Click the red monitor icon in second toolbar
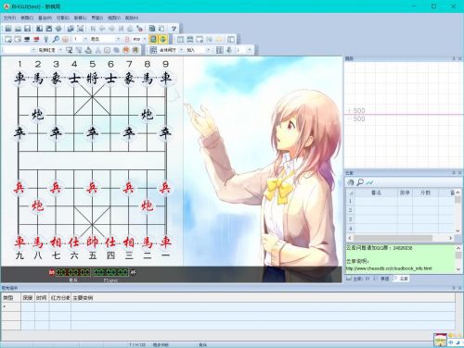 coord(36,39)
